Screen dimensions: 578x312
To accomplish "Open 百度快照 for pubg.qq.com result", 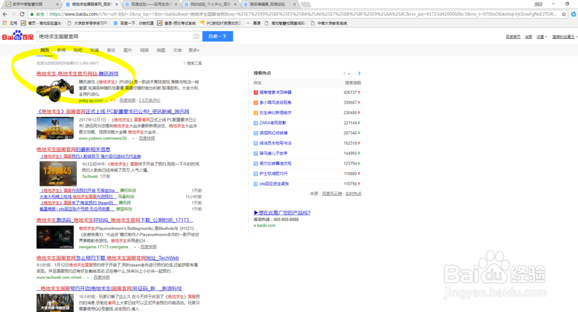I will click(127, 101).
